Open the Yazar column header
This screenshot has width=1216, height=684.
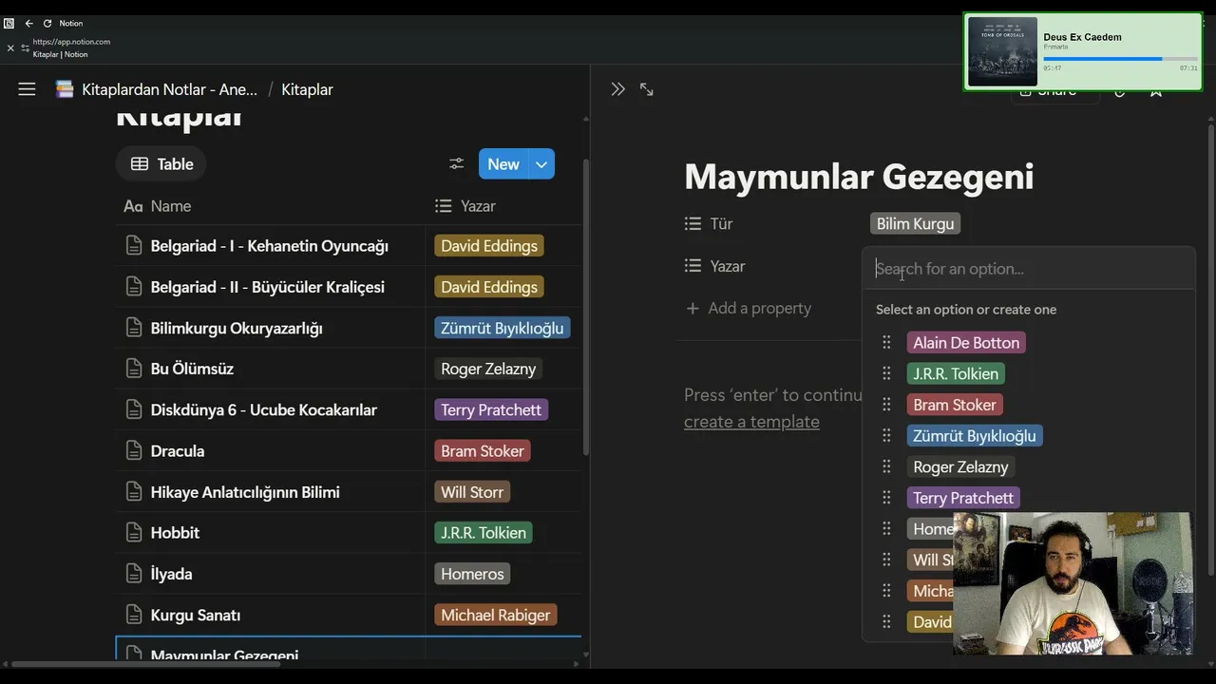click(x=465, y=206)
